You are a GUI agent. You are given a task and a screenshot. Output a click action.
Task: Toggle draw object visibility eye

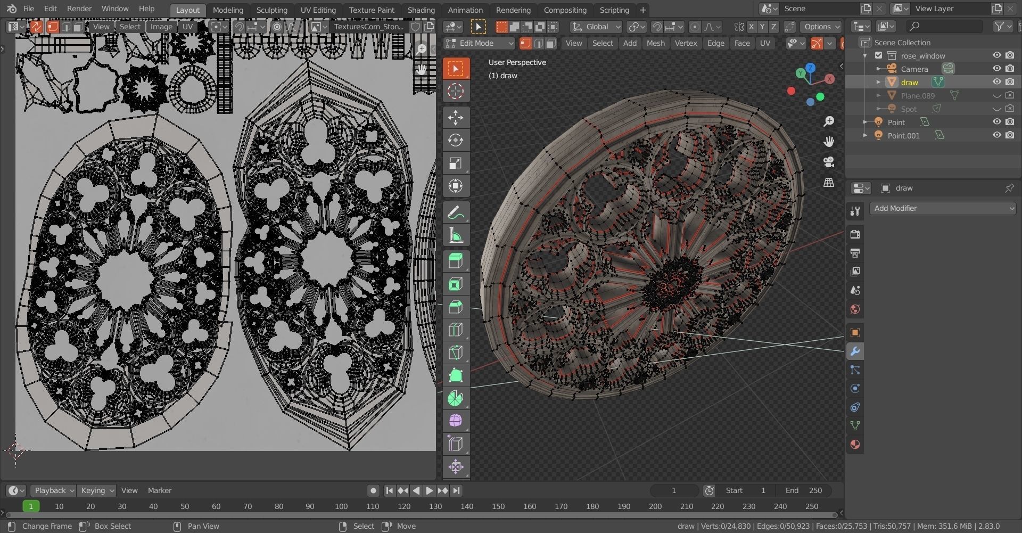click(x=997, y=82)
